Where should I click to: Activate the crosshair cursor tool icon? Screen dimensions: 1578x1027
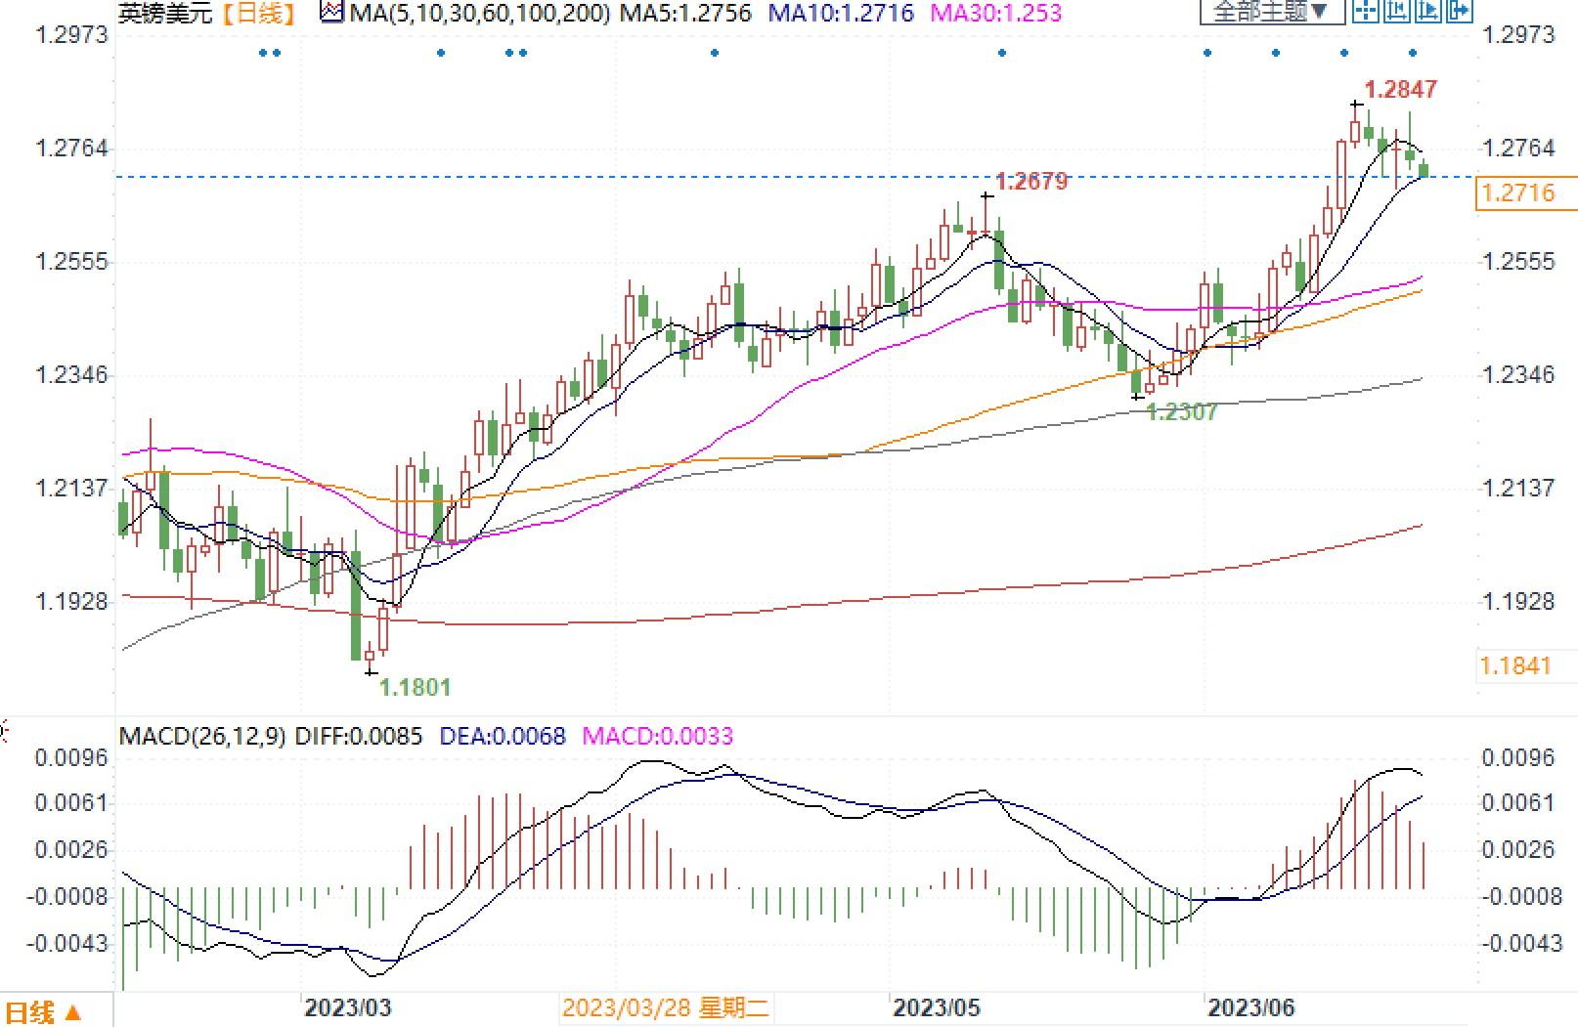click(x=1366, y=12)
